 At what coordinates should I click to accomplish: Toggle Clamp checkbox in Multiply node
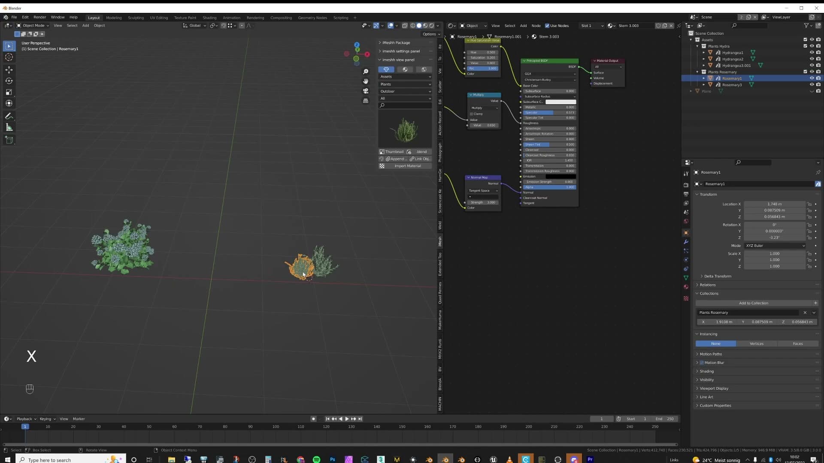472,114
